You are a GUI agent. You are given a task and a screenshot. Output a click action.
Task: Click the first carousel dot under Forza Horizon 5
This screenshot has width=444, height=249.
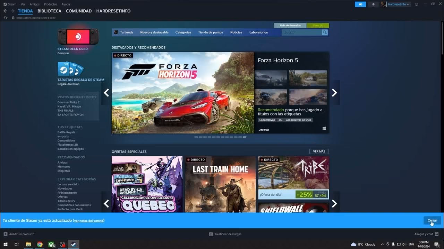tap(196, 137)
